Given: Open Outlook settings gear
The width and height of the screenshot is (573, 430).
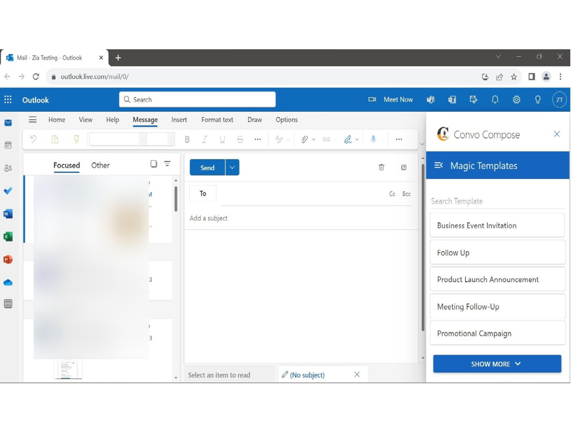Looking at the screenshot, I should (516, 99).
